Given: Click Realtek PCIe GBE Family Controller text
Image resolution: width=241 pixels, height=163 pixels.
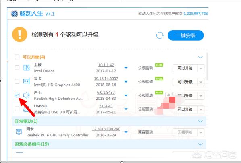Looking at the screenshot, I should 58,135.
